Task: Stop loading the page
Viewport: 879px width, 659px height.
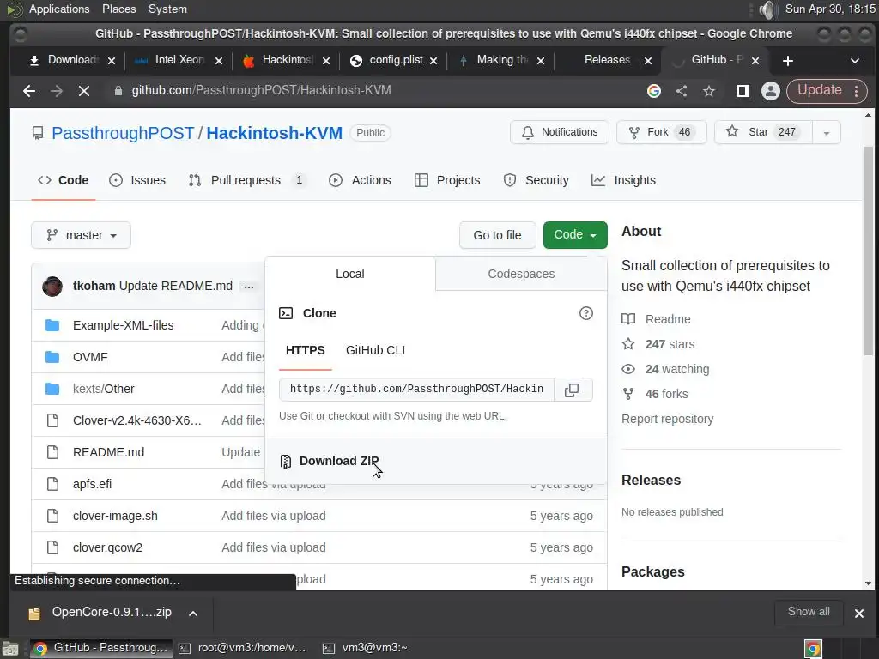Action: 84,91
